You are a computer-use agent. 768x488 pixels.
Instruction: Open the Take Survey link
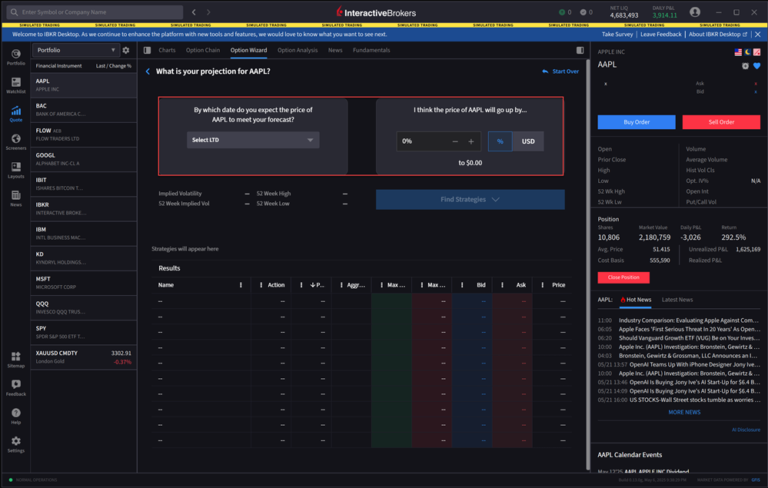[x=617, y=35]
